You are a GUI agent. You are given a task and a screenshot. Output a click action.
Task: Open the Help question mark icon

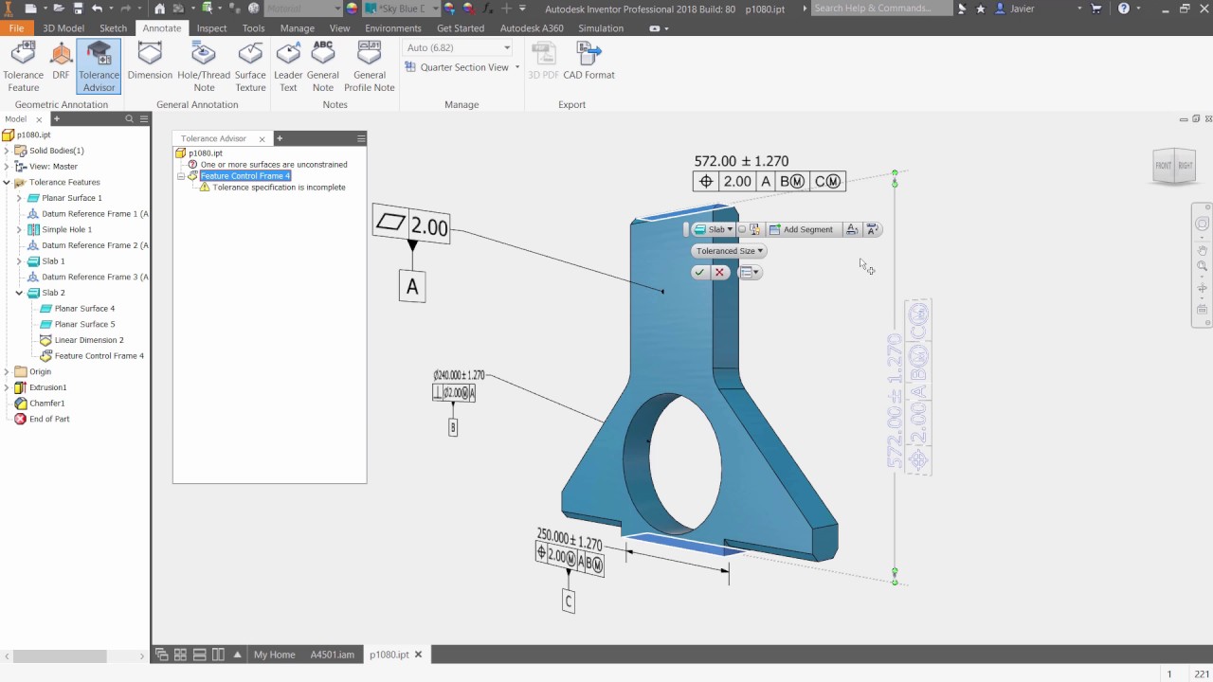point(1124,9)
